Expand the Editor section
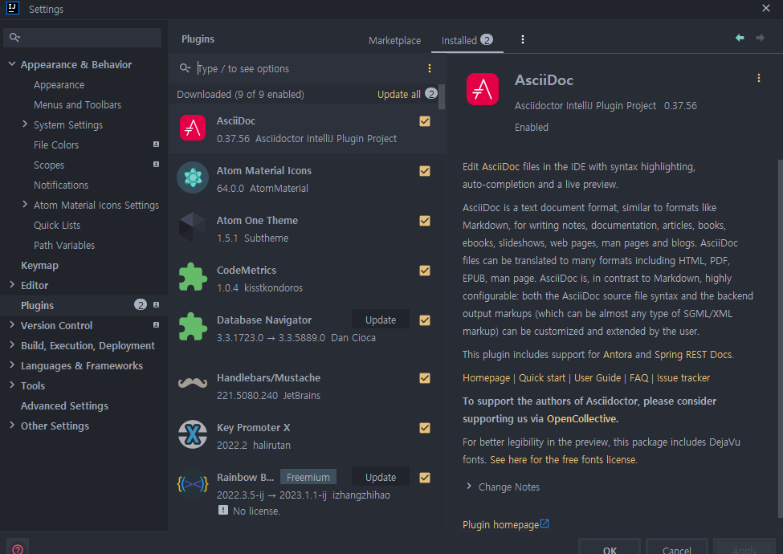The width and height of the screenshot is (783, 554). [12, 284]
